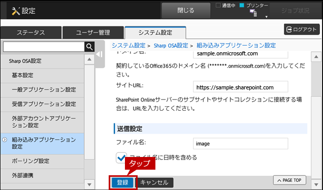323x190 pixels.
Task: Click the 送信設定 section header
Action: [x=211, y=129]
